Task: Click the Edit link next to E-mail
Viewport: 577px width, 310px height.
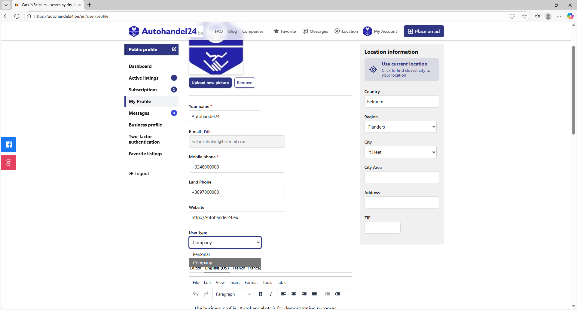Action: tap(207, 132)
